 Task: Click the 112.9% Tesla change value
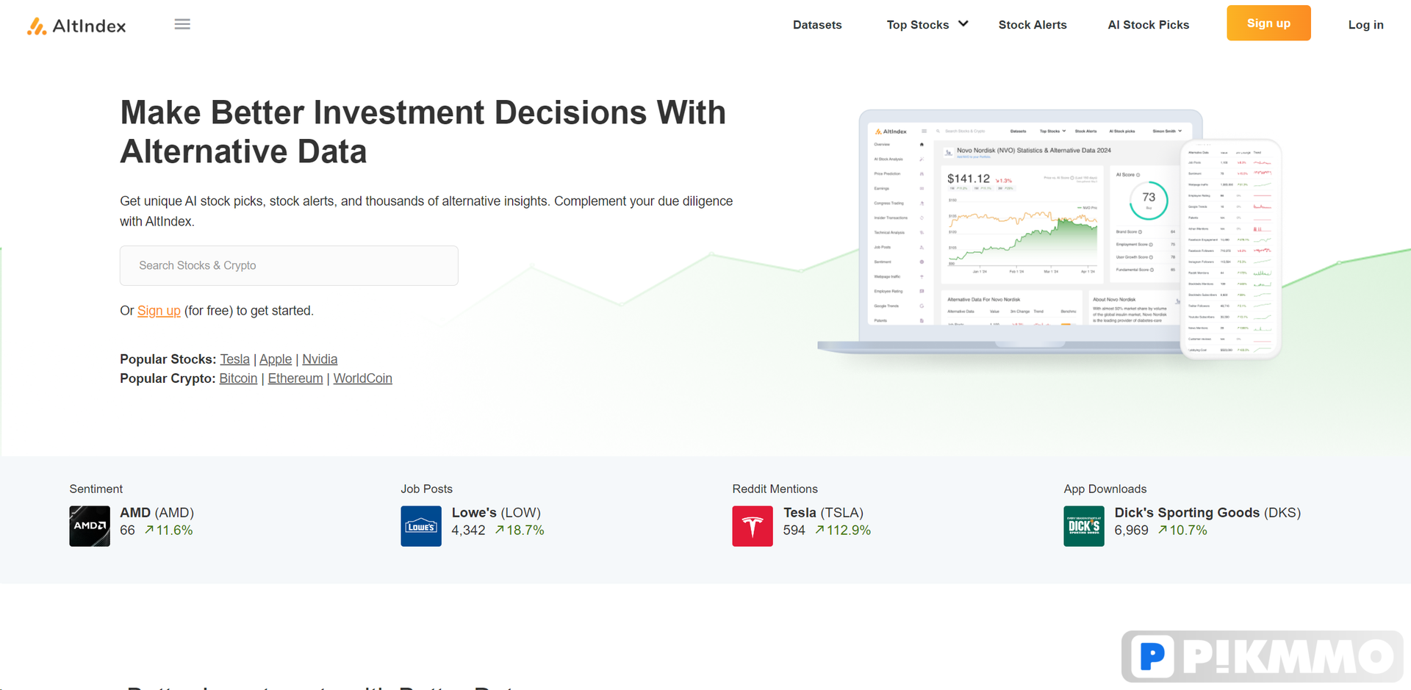pyautogui.click(x=843, y=531)
